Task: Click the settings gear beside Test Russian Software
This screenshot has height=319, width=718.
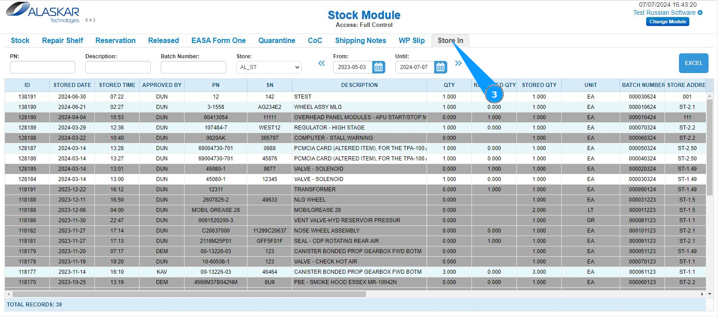Action: pyautogui.click(x=700, y=13)
